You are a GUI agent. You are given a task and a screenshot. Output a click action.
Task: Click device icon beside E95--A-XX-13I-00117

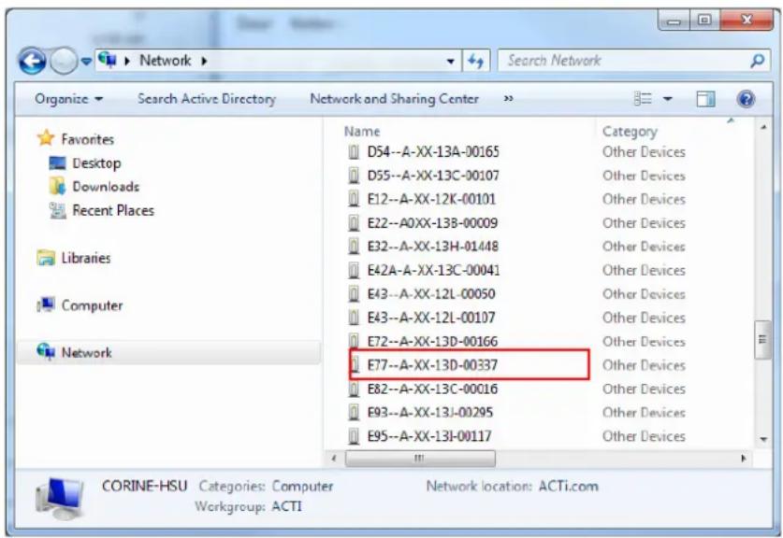pos(354,436)
